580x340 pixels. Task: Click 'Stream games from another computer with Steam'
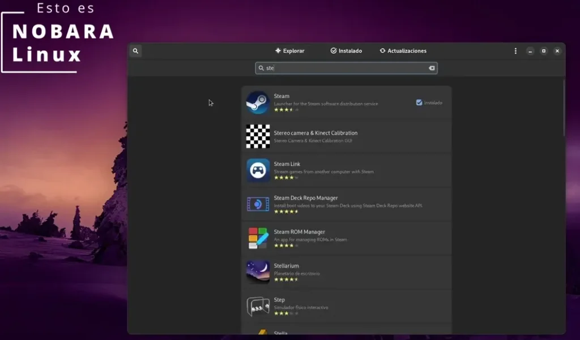[x=323, y=172]
